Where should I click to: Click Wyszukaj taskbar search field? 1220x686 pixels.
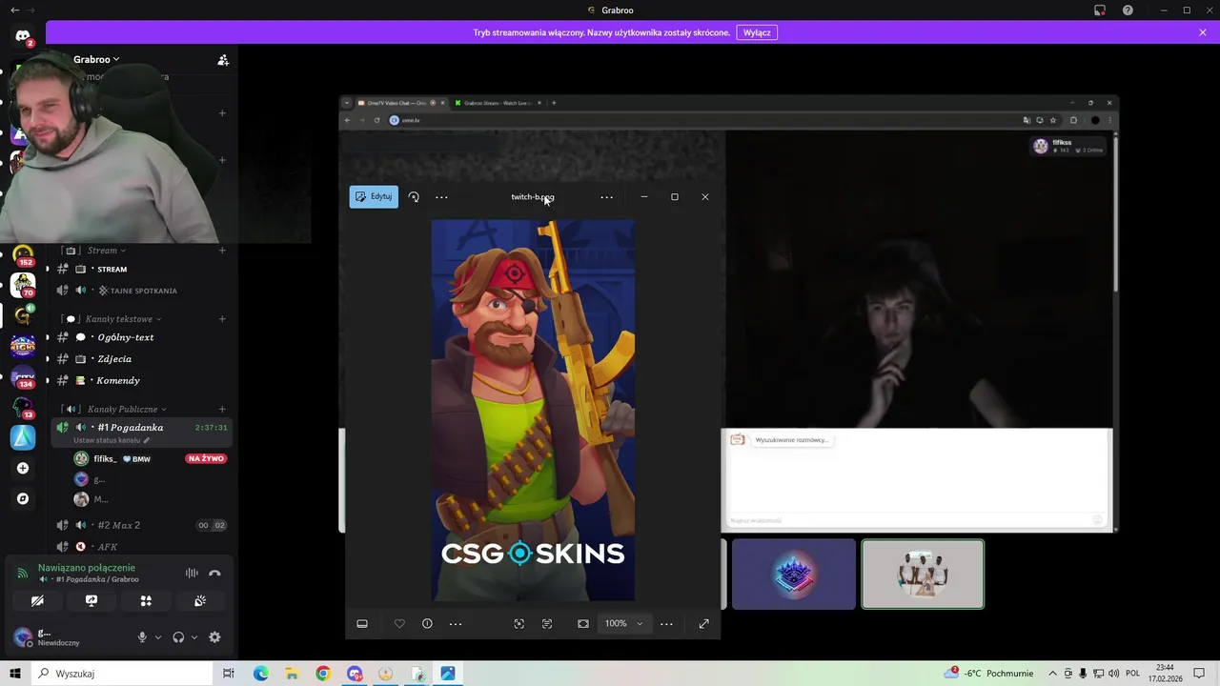point(122,674)
